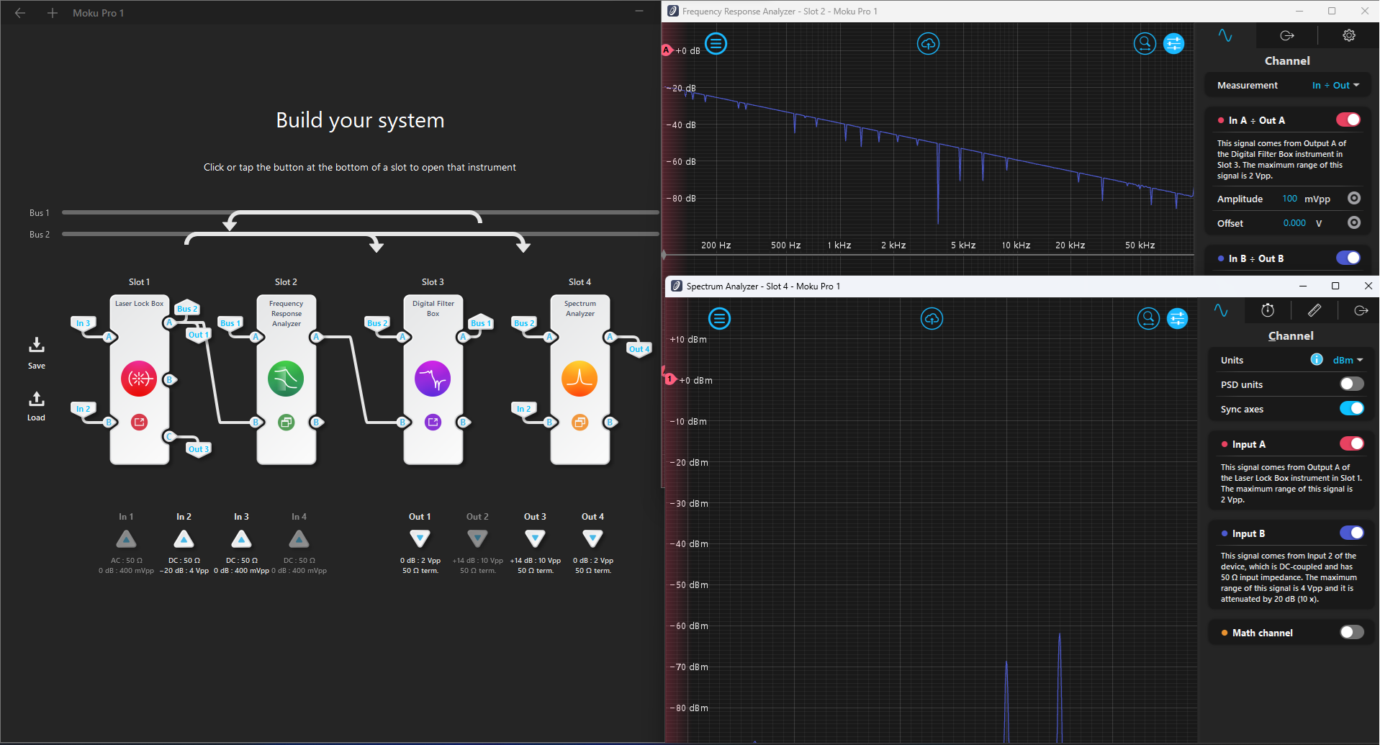This screenshot has height=745, width=1380.
Task: Click the Out 2 output triangle
Action: (477, 538)
